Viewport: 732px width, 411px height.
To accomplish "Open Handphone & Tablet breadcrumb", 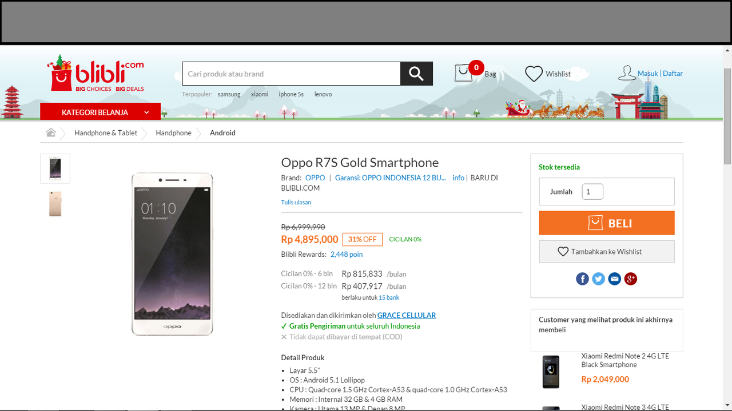I will (x=106, y=133).
